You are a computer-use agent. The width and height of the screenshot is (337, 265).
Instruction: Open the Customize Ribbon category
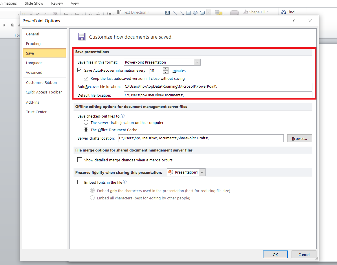[x=45, y=82]
